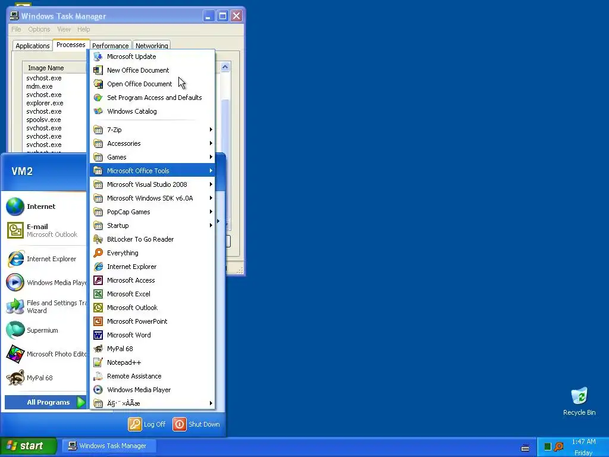Click the keyboard icon in taskbar
This screenshot has width=609, height=457.
[x=525, y=448]
